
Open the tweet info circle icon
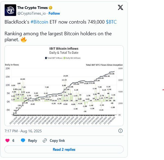point(120,131)
